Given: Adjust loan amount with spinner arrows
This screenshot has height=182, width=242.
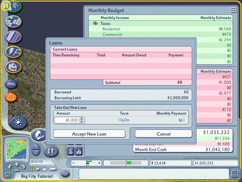Looking at the screenshot, I should [81, 120].
